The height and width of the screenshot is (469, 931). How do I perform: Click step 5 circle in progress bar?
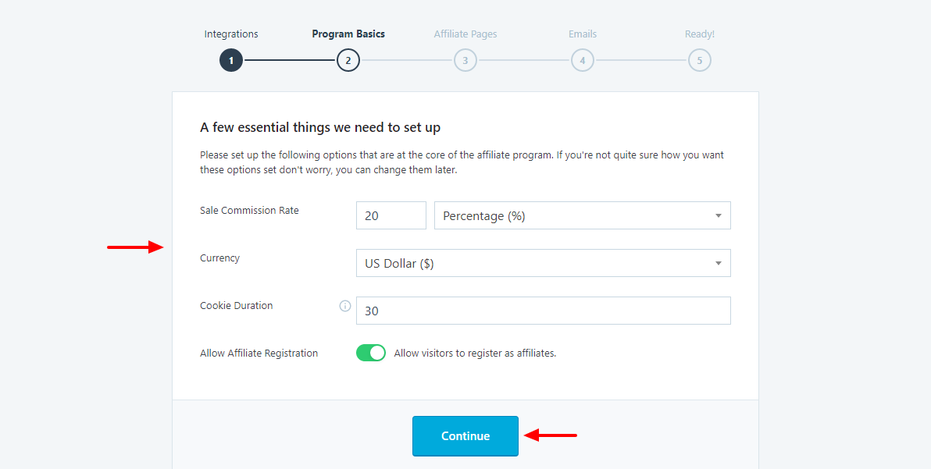click(700, 60)
